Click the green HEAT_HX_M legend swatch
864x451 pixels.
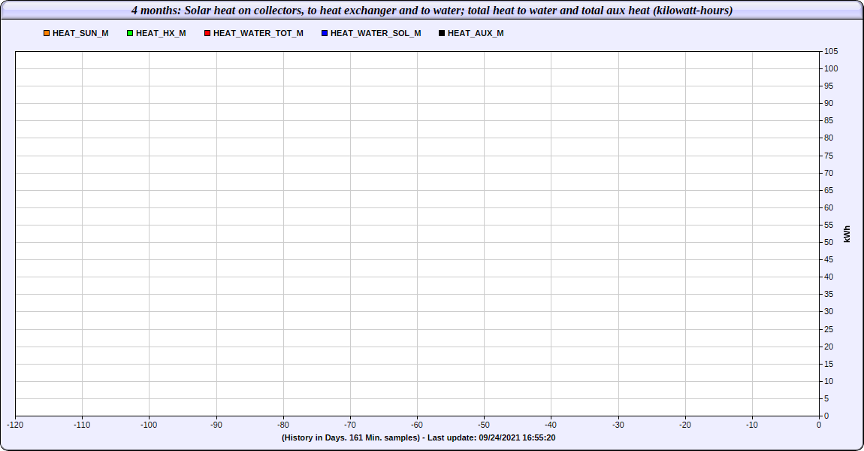tap(130, 33)
